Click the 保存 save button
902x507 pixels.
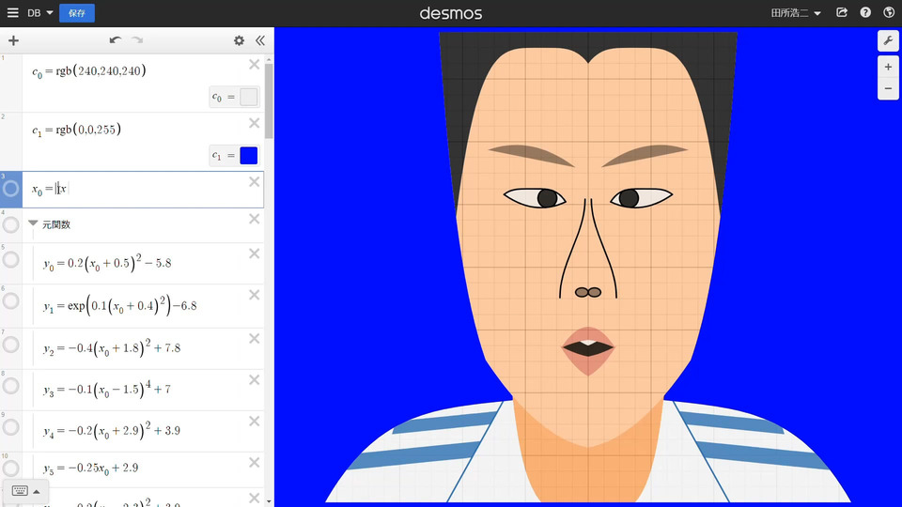(x=76, y=13)
